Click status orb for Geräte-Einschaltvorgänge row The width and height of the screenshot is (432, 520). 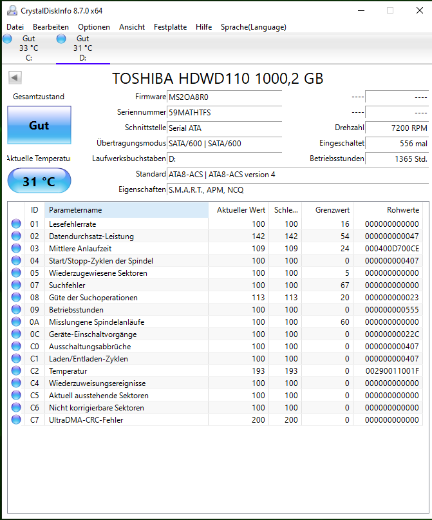[x=16, y=334]
